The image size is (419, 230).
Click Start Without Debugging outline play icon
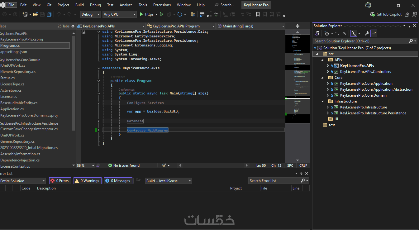click(x=161, y=14)
